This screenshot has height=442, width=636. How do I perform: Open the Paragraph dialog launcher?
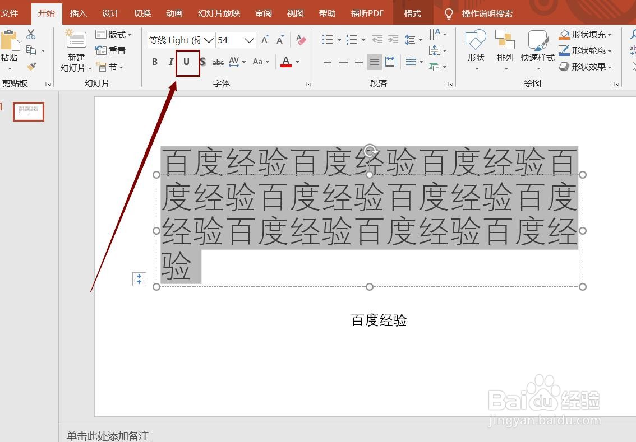pyautogui.click(x=450, y=84)
